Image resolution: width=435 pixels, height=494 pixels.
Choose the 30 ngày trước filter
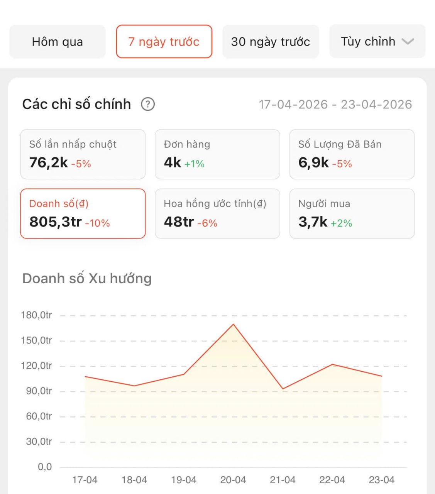[271, 42]
